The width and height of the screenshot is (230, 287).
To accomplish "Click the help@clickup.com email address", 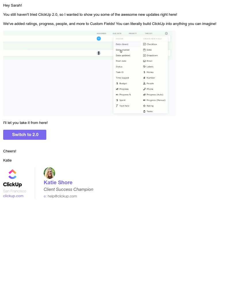I will tap(62, 196).
